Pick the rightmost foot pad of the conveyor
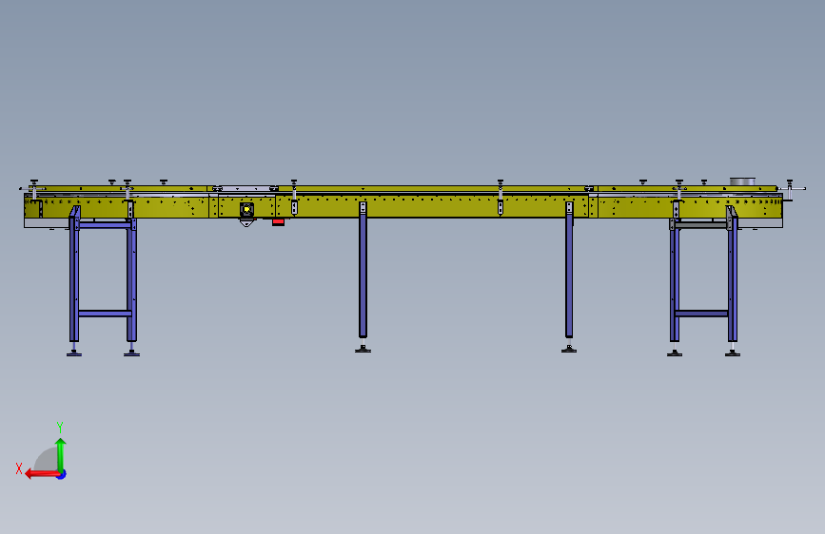 coord(733,353)
